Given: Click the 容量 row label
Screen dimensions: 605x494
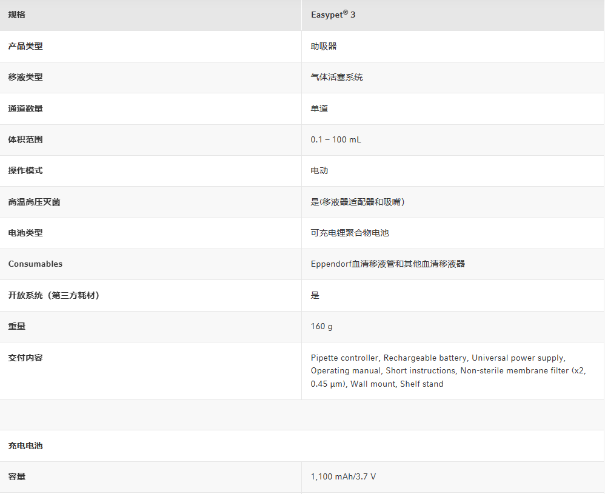Looking at the screenshot, I should tap(16, 476).
